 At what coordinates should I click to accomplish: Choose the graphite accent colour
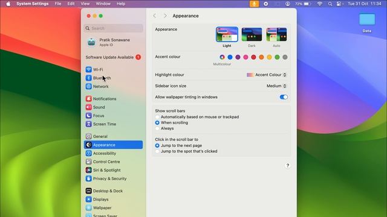(285, 57)
